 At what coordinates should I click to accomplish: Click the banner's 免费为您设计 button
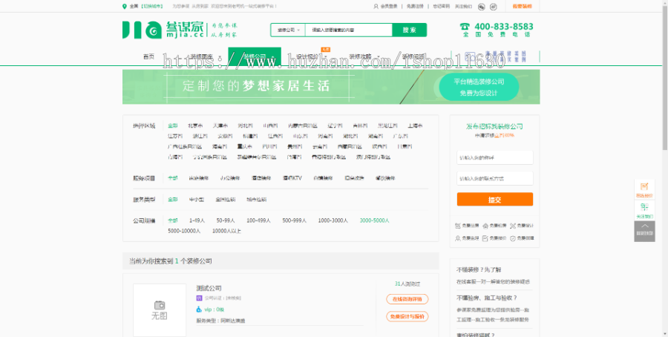(x=479, y=87)
